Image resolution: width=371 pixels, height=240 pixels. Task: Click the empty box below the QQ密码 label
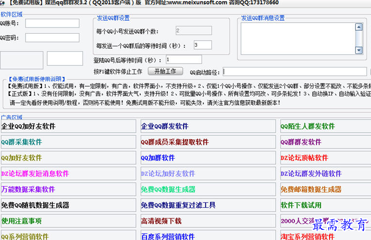(22, 60)
